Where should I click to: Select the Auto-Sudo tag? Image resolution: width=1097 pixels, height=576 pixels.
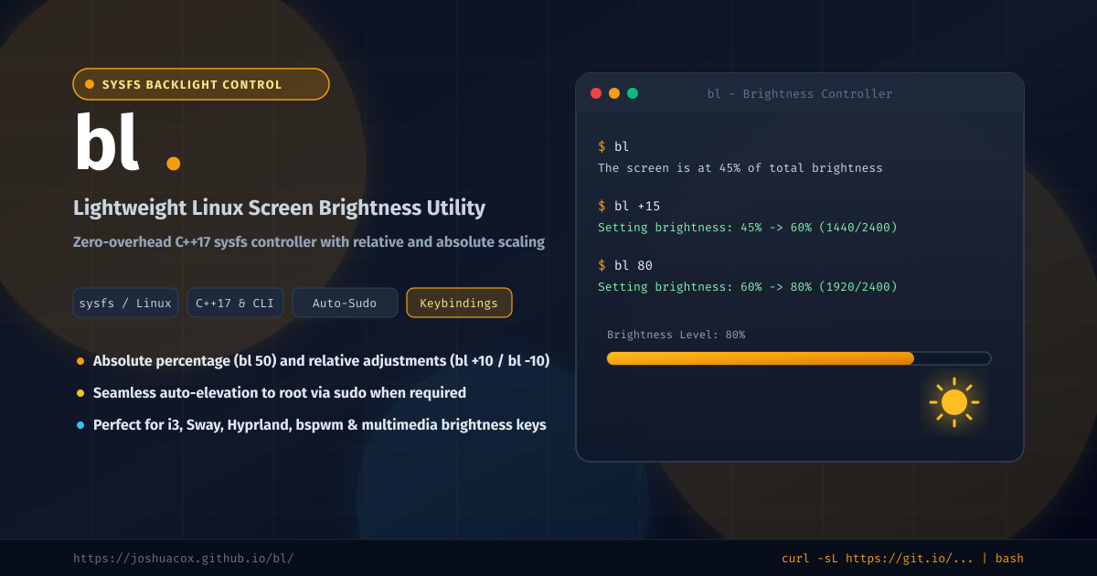pos(345,303)
